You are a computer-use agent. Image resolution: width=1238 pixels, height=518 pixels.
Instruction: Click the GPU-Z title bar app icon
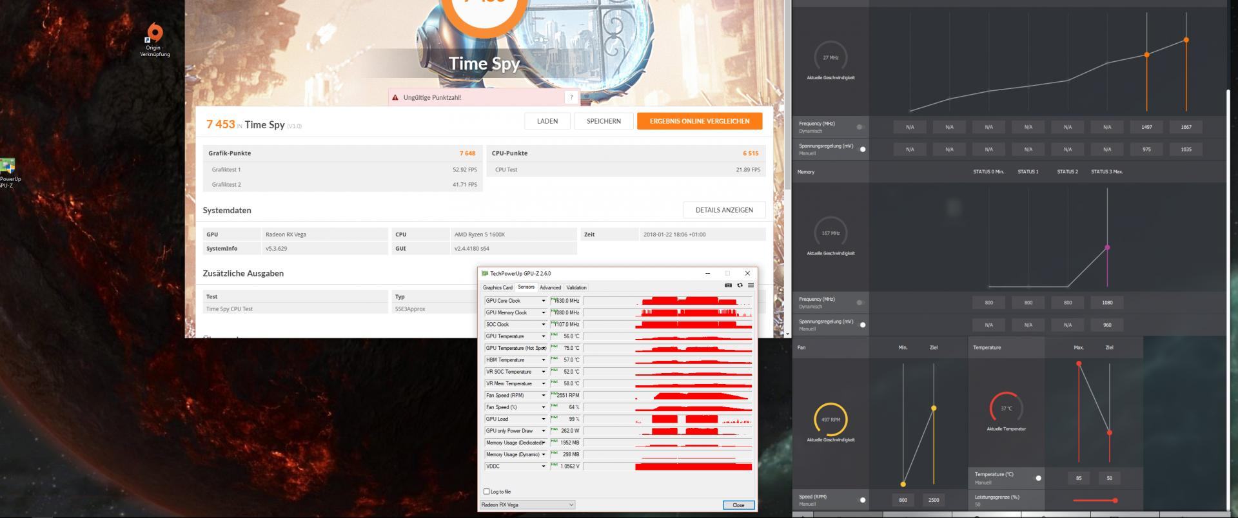(x=485, y=273)
